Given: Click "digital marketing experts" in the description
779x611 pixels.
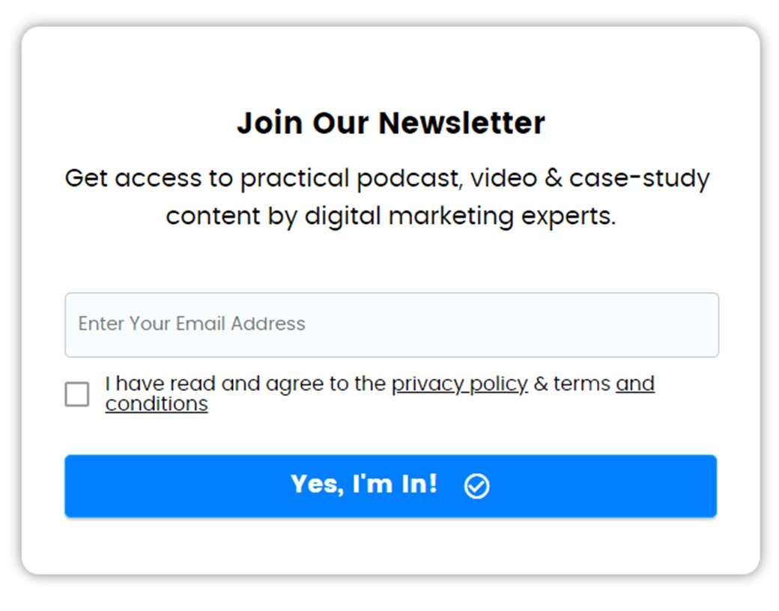Looking at the screenshot, I should pyautogui.click(x=460, y=216).
